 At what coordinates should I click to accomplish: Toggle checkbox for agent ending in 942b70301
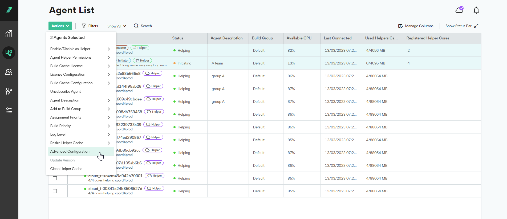55,178
